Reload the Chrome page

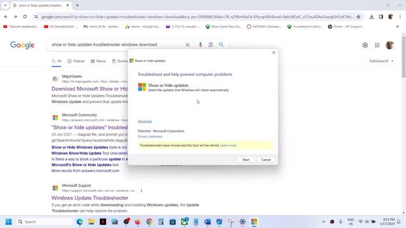pos(25,17)
